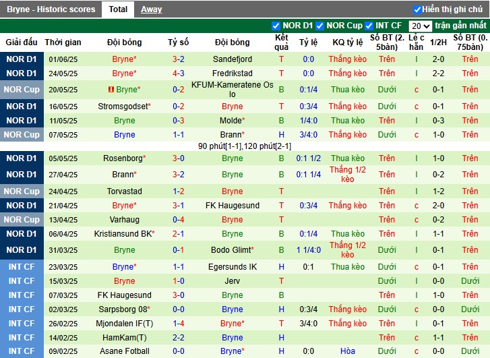Click the 0-3 score against Molde
The width and height of the screenshot is (490, 358).
coord(179,121)
